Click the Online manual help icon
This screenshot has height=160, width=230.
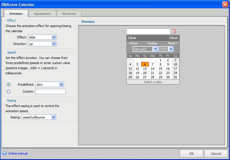5,153
